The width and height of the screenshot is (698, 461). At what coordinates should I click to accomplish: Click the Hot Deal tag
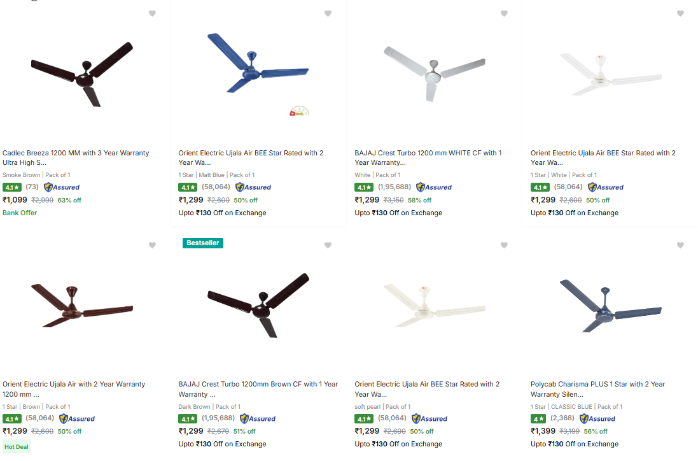(16, 447)
